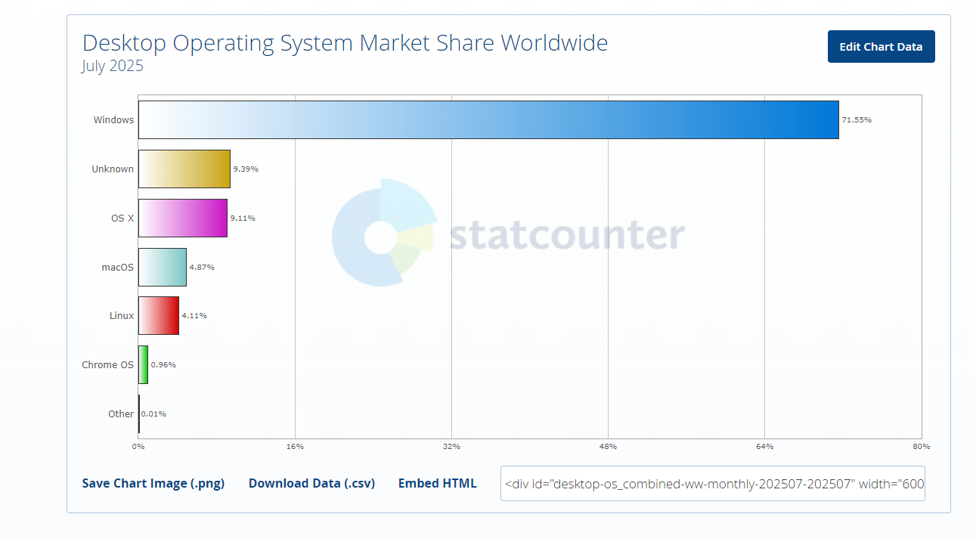976x539 pixels.
Task: Click the 16% x-axis tick label
Action: (x=295, y=447)
